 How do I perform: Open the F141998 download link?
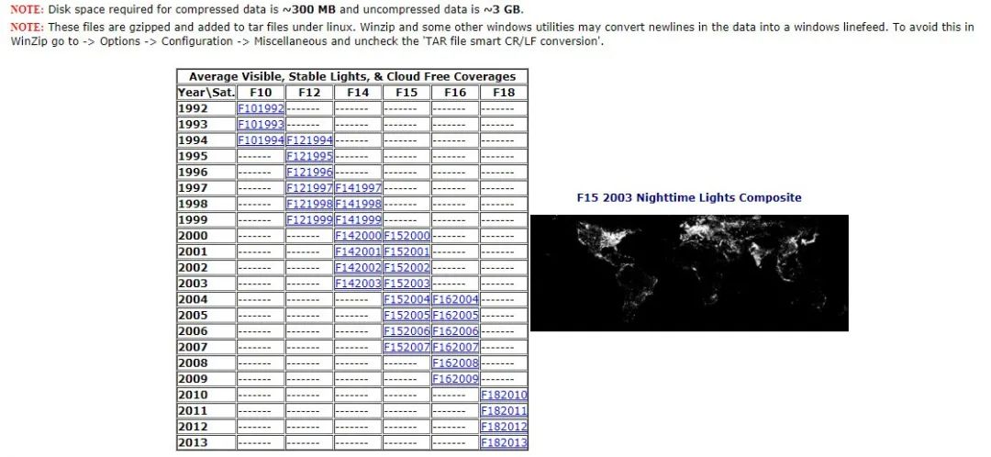(359, 204)
